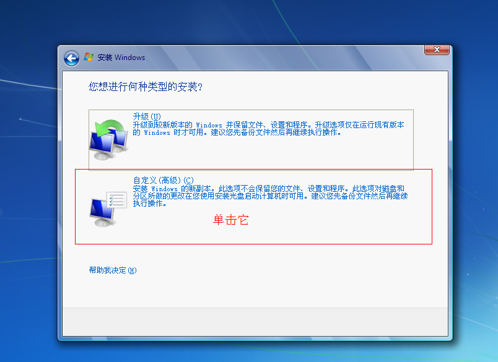Screen dimensions: 498x362
Task: Click upgrade description starting 升级到较新版本的 Windows
Action: (268, 129)
